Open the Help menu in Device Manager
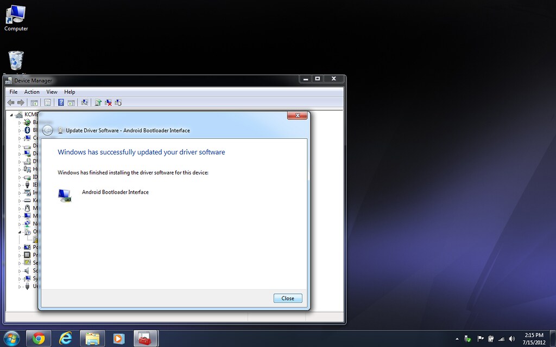The image size is (556, 347). (x=69, y=92)
